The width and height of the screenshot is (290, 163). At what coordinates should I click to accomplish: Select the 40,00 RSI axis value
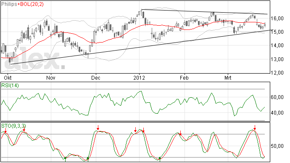[277, 113]
